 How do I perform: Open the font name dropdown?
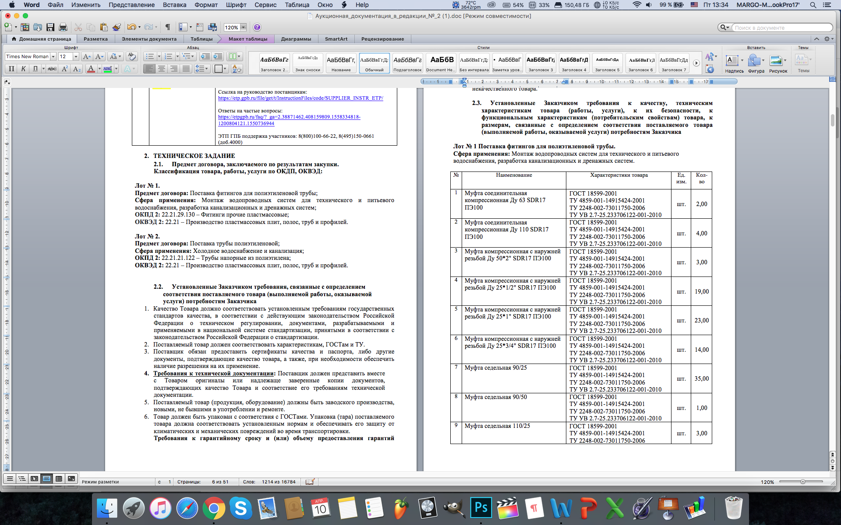point(53,56)
